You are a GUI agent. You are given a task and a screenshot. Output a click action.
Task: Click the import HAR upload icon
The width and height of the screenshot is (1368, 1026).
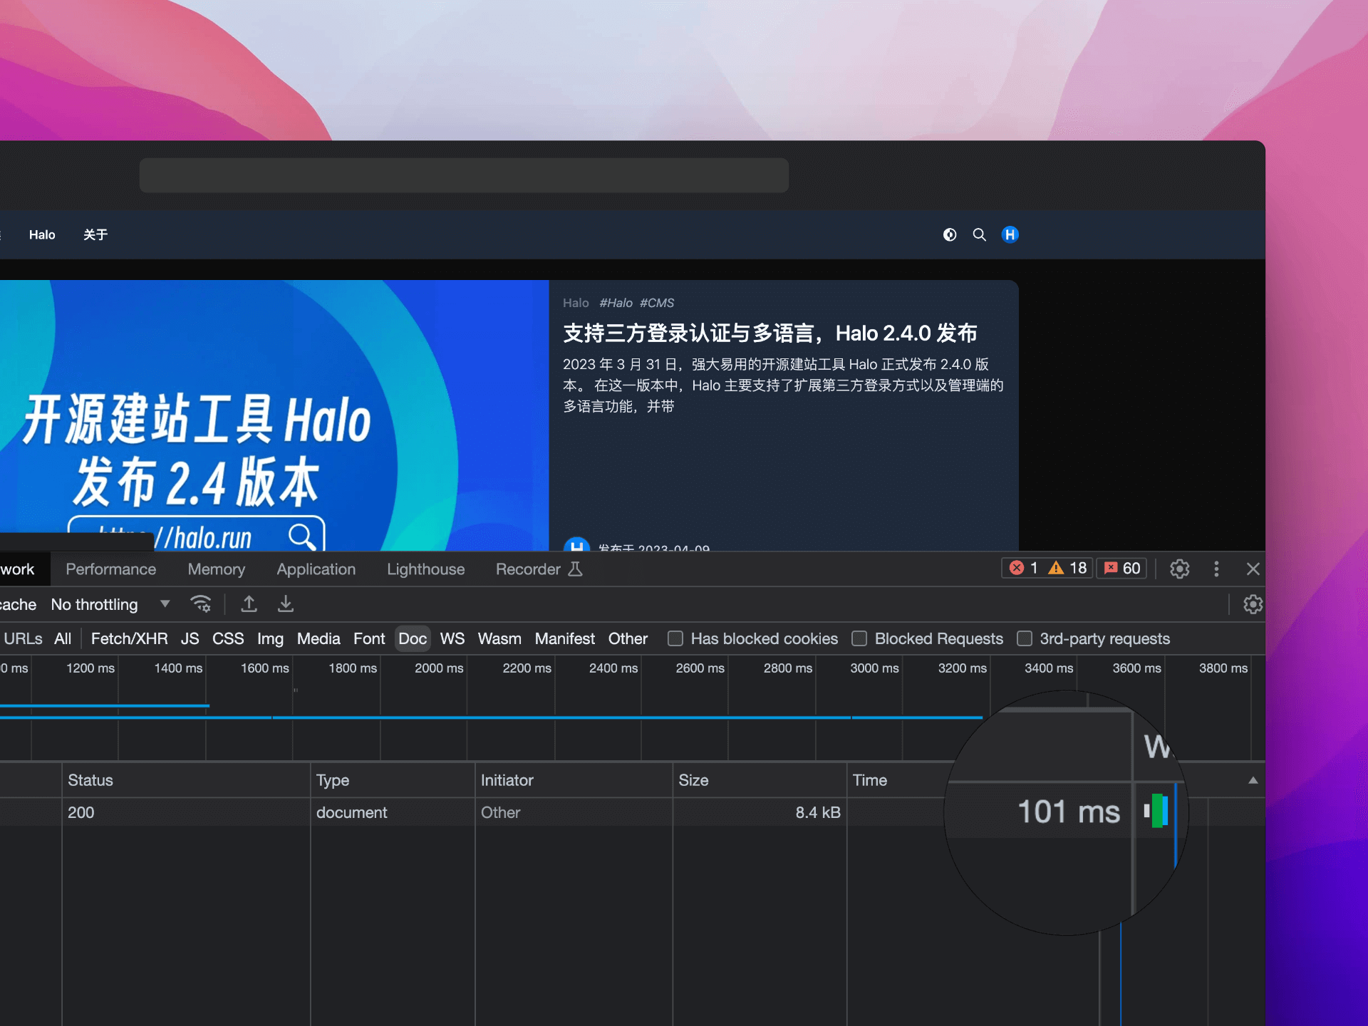[x=249, y=604]
